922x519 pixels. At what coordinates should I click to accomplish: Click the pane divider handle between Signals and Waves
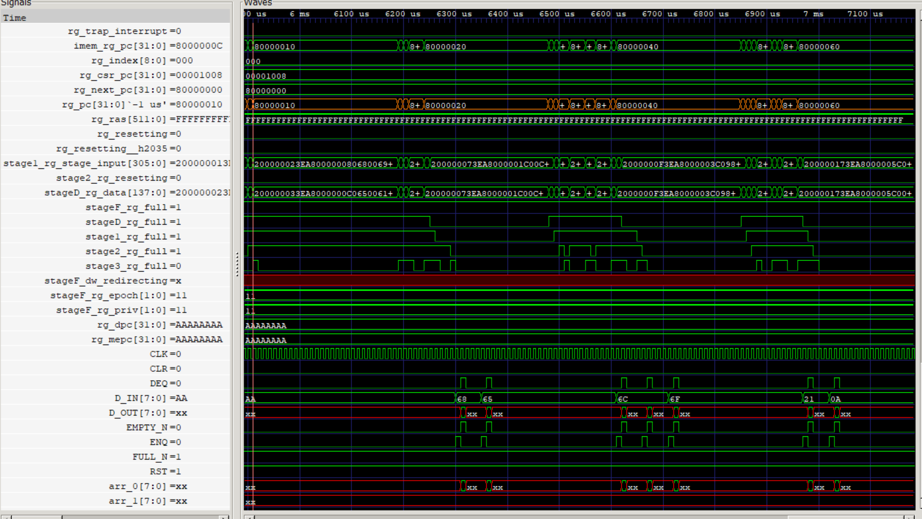click(x=237, y=264)
